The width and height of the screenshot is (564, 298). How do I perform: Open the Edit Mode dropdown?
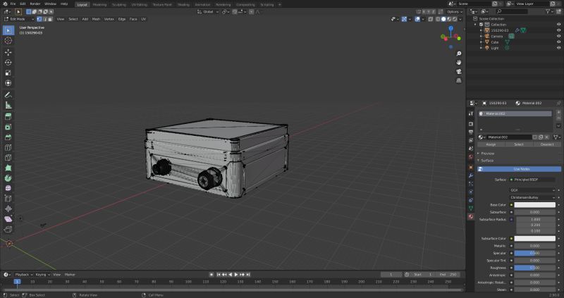coord(19,19)
